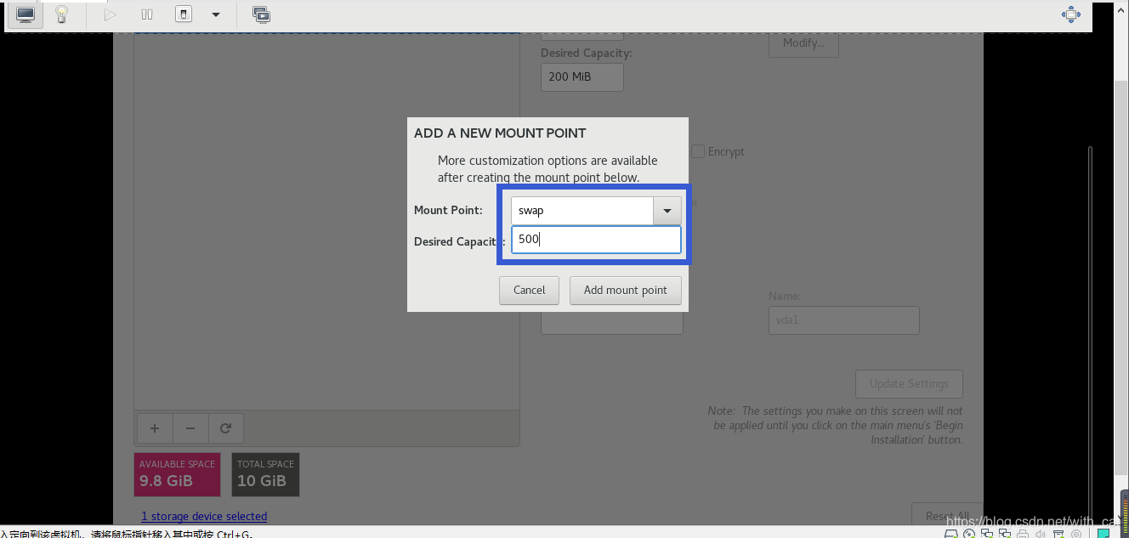Click the Modify... button

tap(803, 43)
